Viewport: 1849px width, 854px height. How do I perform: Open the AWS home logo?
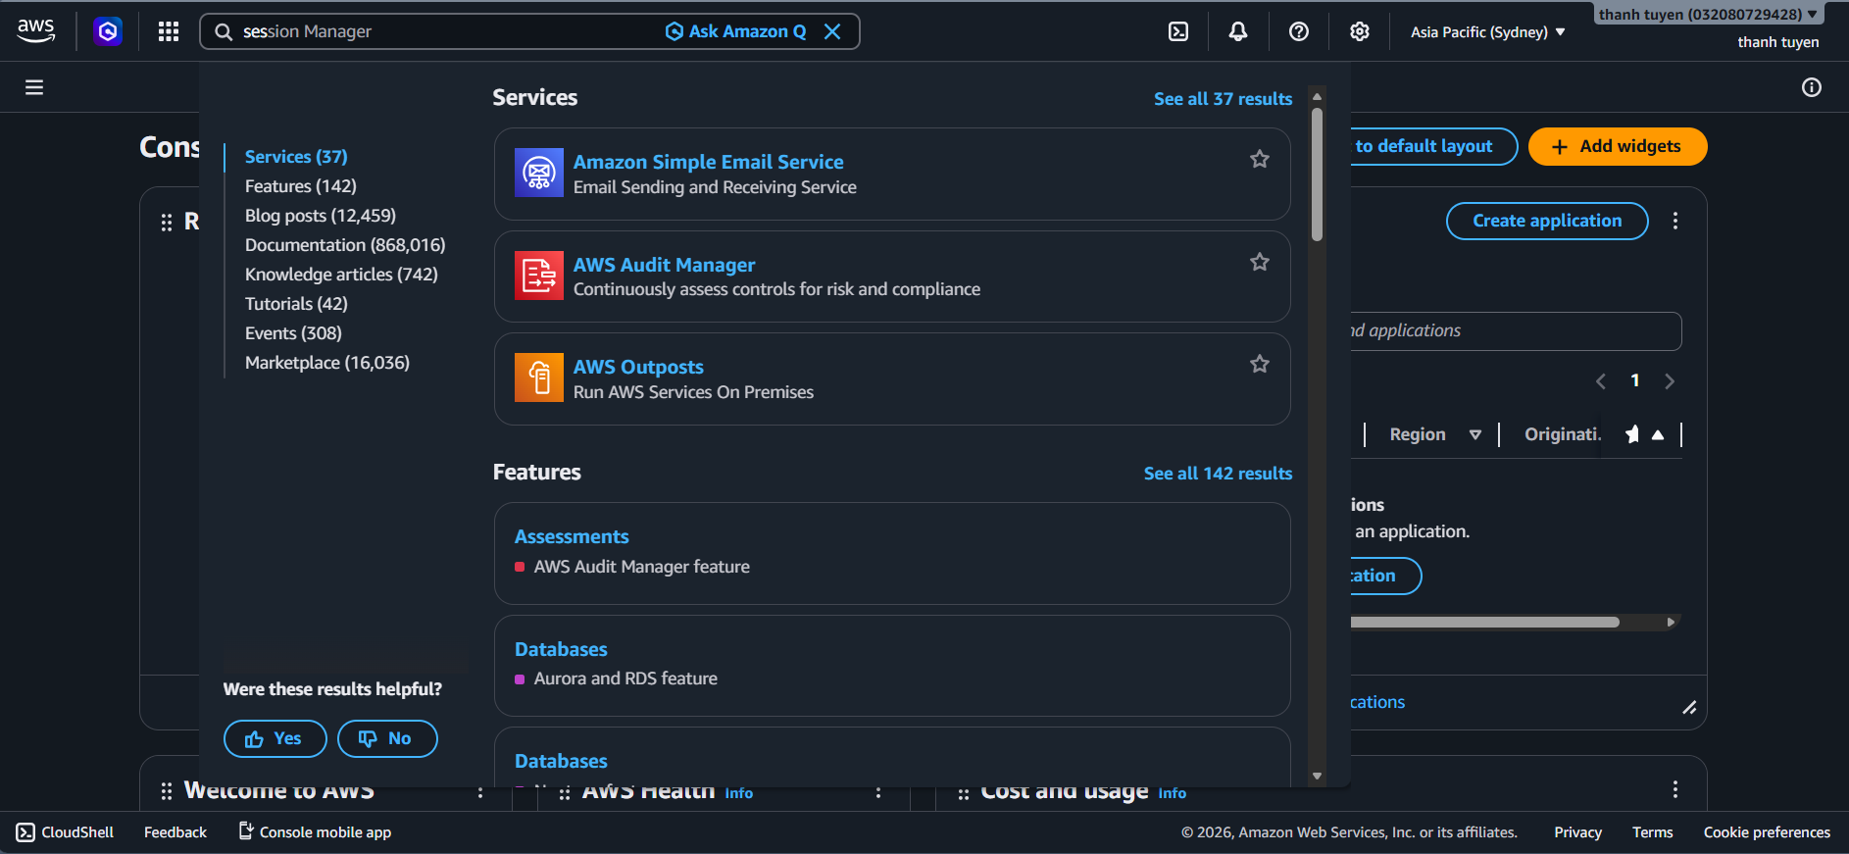click(x=36, y=31)
